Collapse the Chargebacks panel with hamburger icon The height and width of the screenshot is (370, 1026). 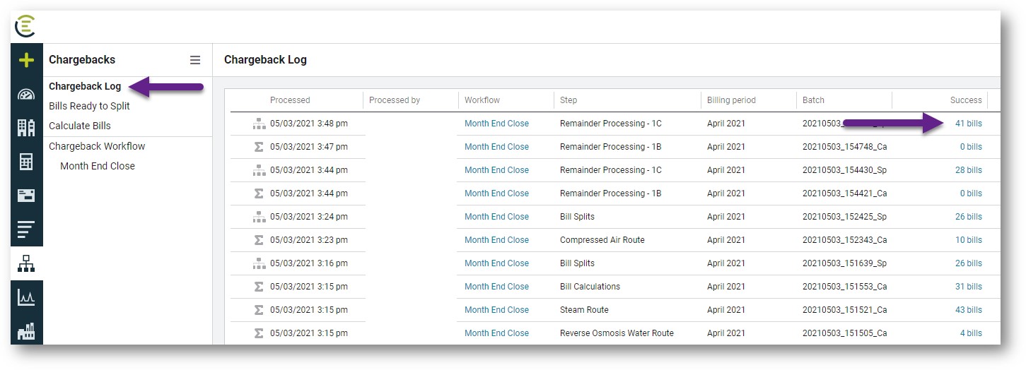pyautogui.click(x=195, y=61)
